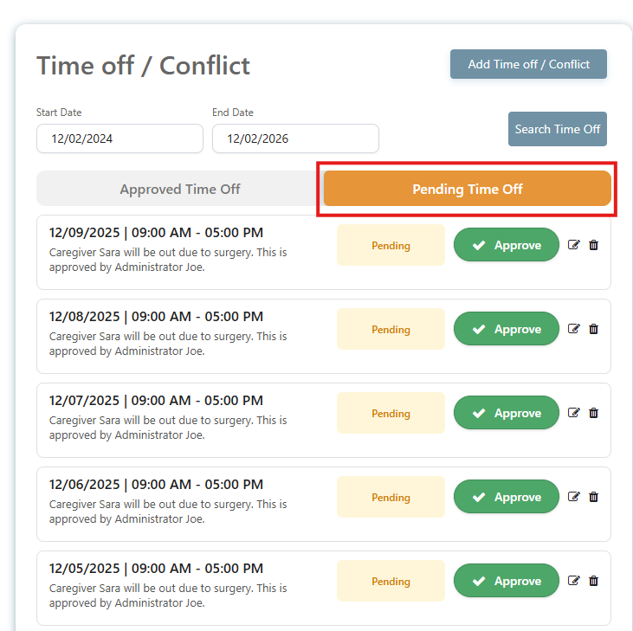The height and width of the screenshot is (631, 633).
Task: Remove the 12/05/2025 entry via trash icon
Action: tap(593, 581)
